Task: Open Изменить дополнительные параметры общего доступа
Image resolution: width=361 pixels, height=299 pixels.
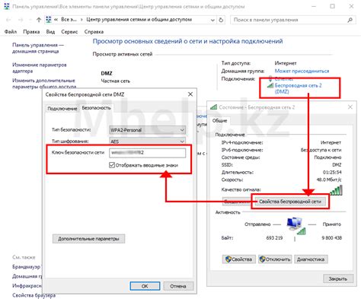Action: click(44, 84)
